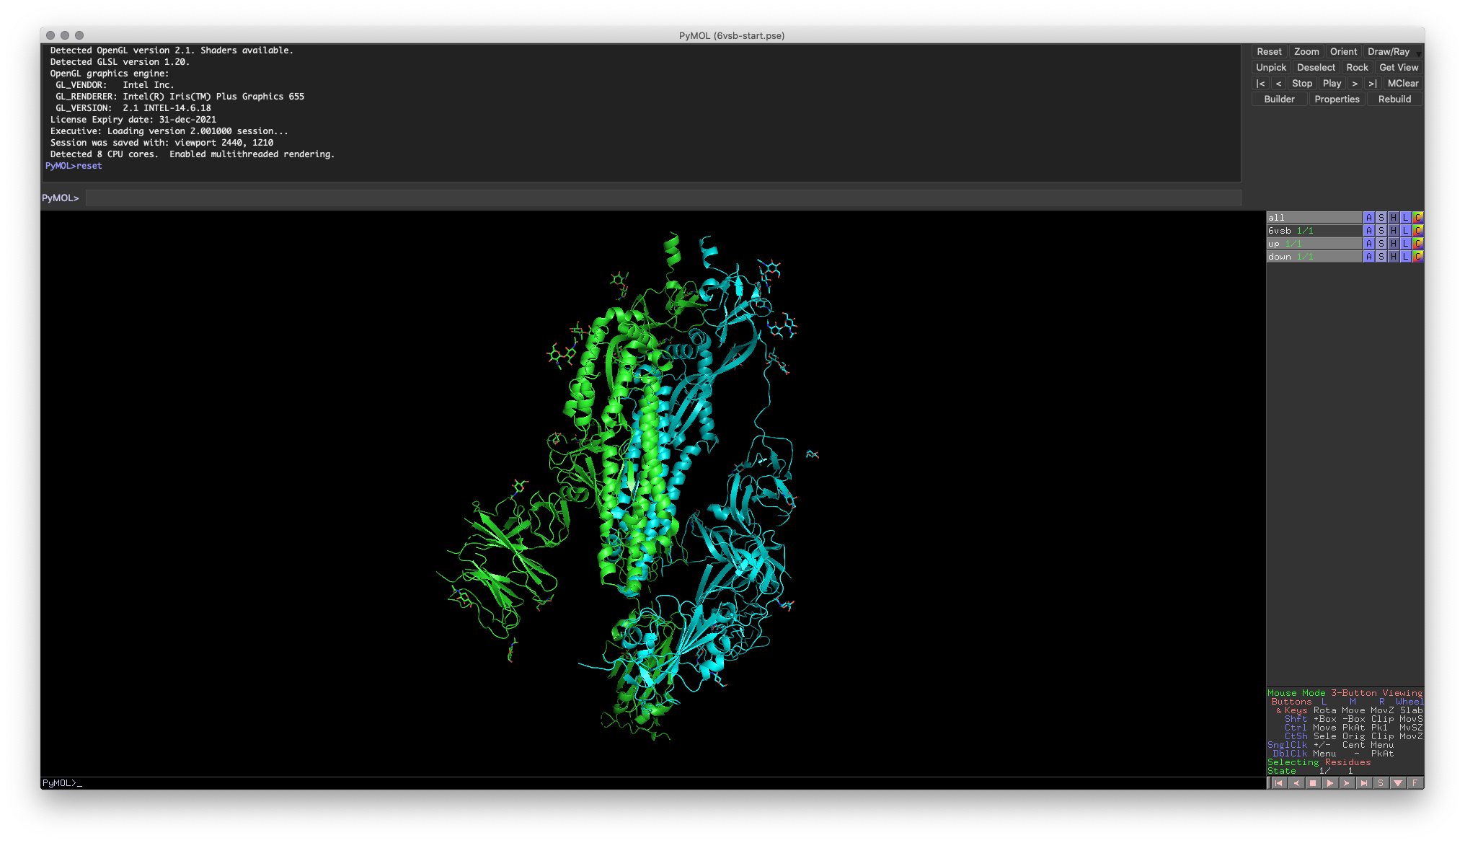Viewport: 1465px width, 843px height.
Task: Toggle visibility of the 6vsb object
Action: 1314,231
